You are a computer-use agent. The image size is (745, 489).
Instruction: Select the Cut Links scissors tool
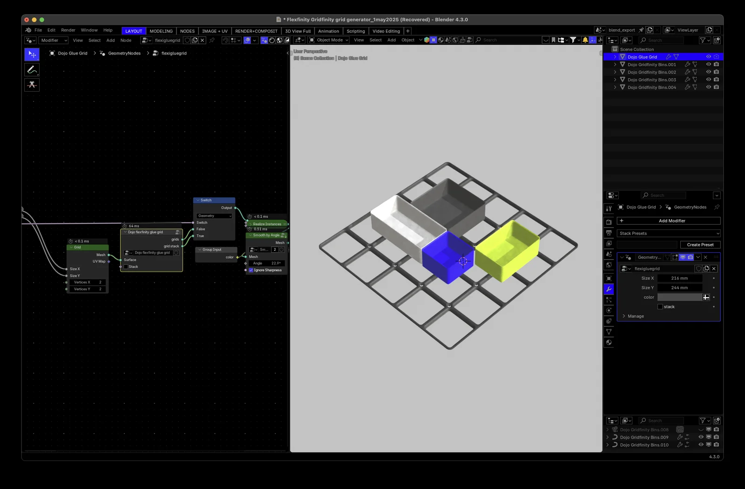click(32, 85)
